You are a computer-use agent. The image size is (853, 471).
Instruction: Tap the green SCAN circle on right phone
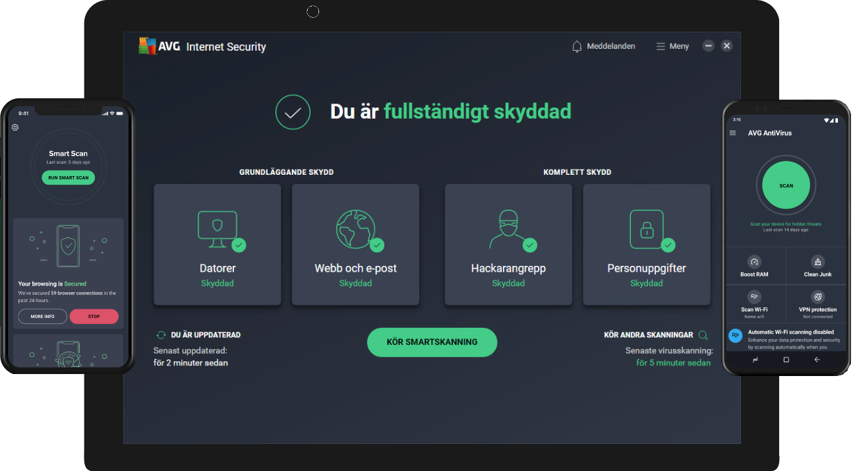786,185
